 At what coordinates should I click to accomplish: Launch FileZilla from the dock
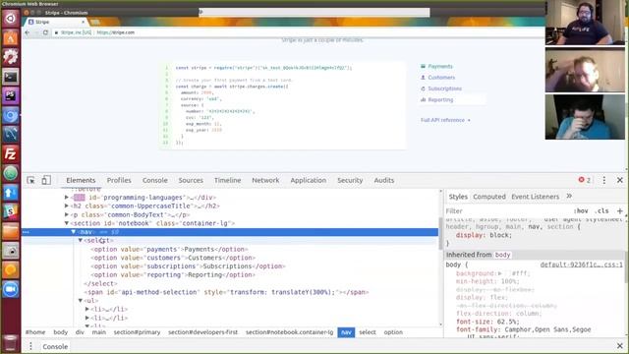pos(11,154)
